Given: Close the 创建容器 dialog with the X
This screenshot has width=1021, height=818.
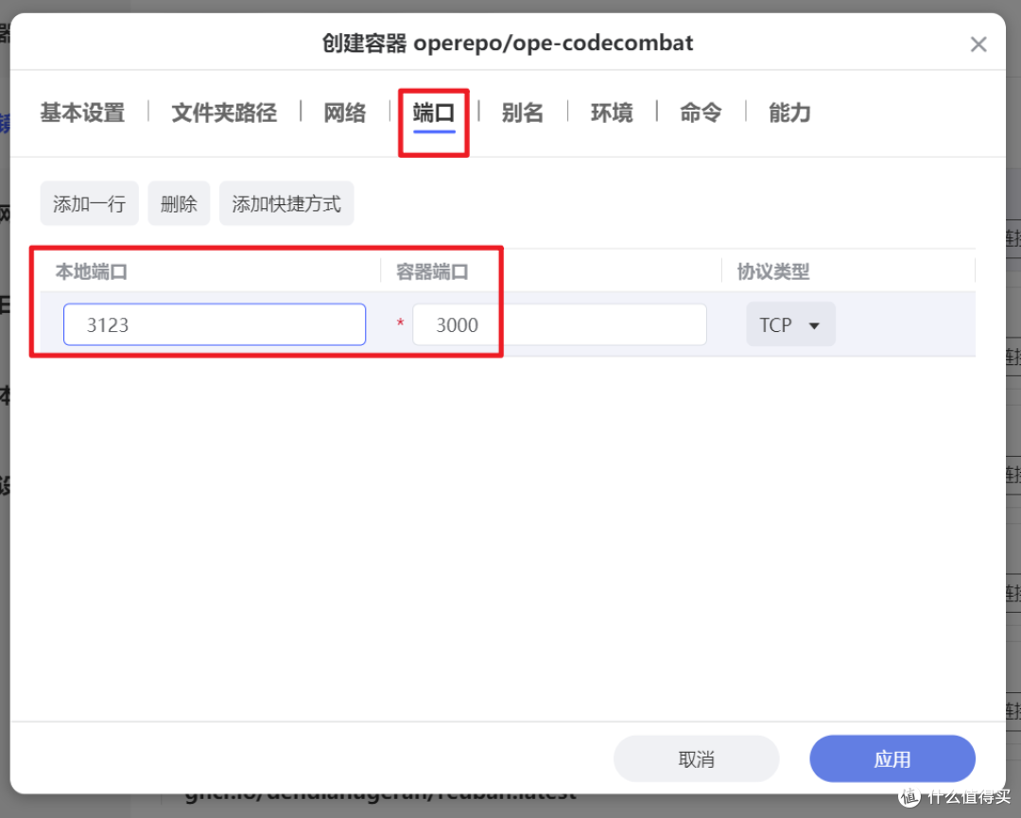Looking at the screenshot, I should pyautogui.click(x=978, y=44).
